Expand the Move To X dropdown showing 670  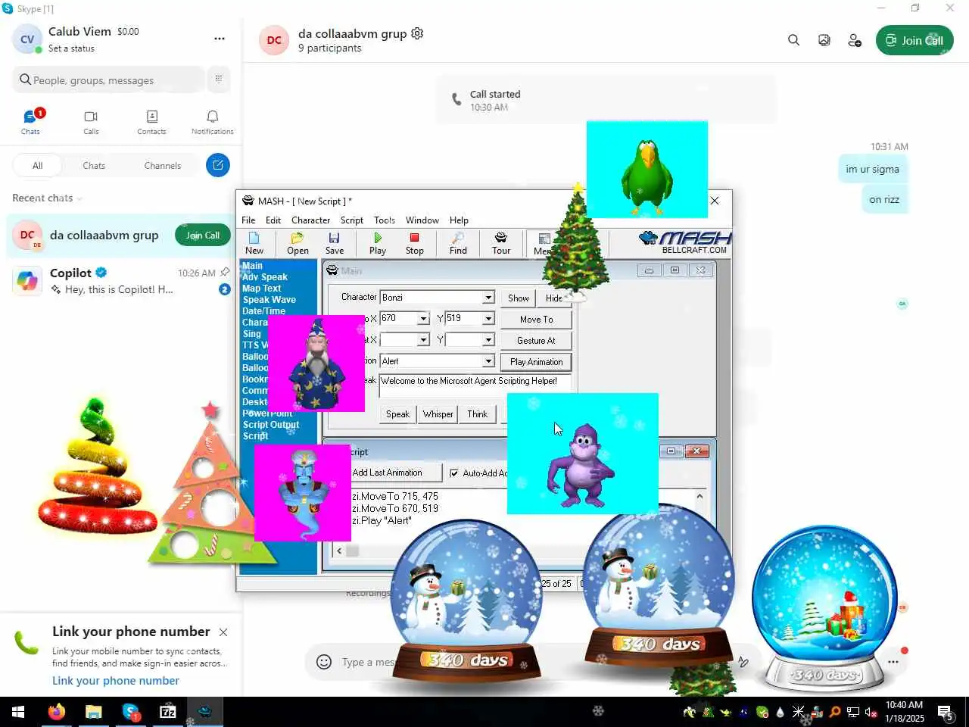pos(423,319)
